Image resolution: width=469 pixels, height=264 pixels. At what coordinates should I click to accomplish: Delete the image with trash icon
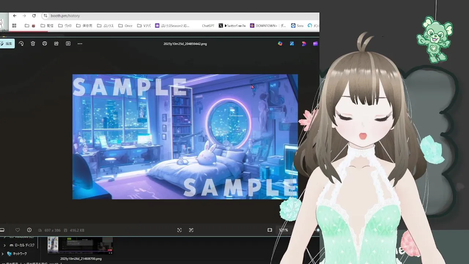tap(33, 44)
